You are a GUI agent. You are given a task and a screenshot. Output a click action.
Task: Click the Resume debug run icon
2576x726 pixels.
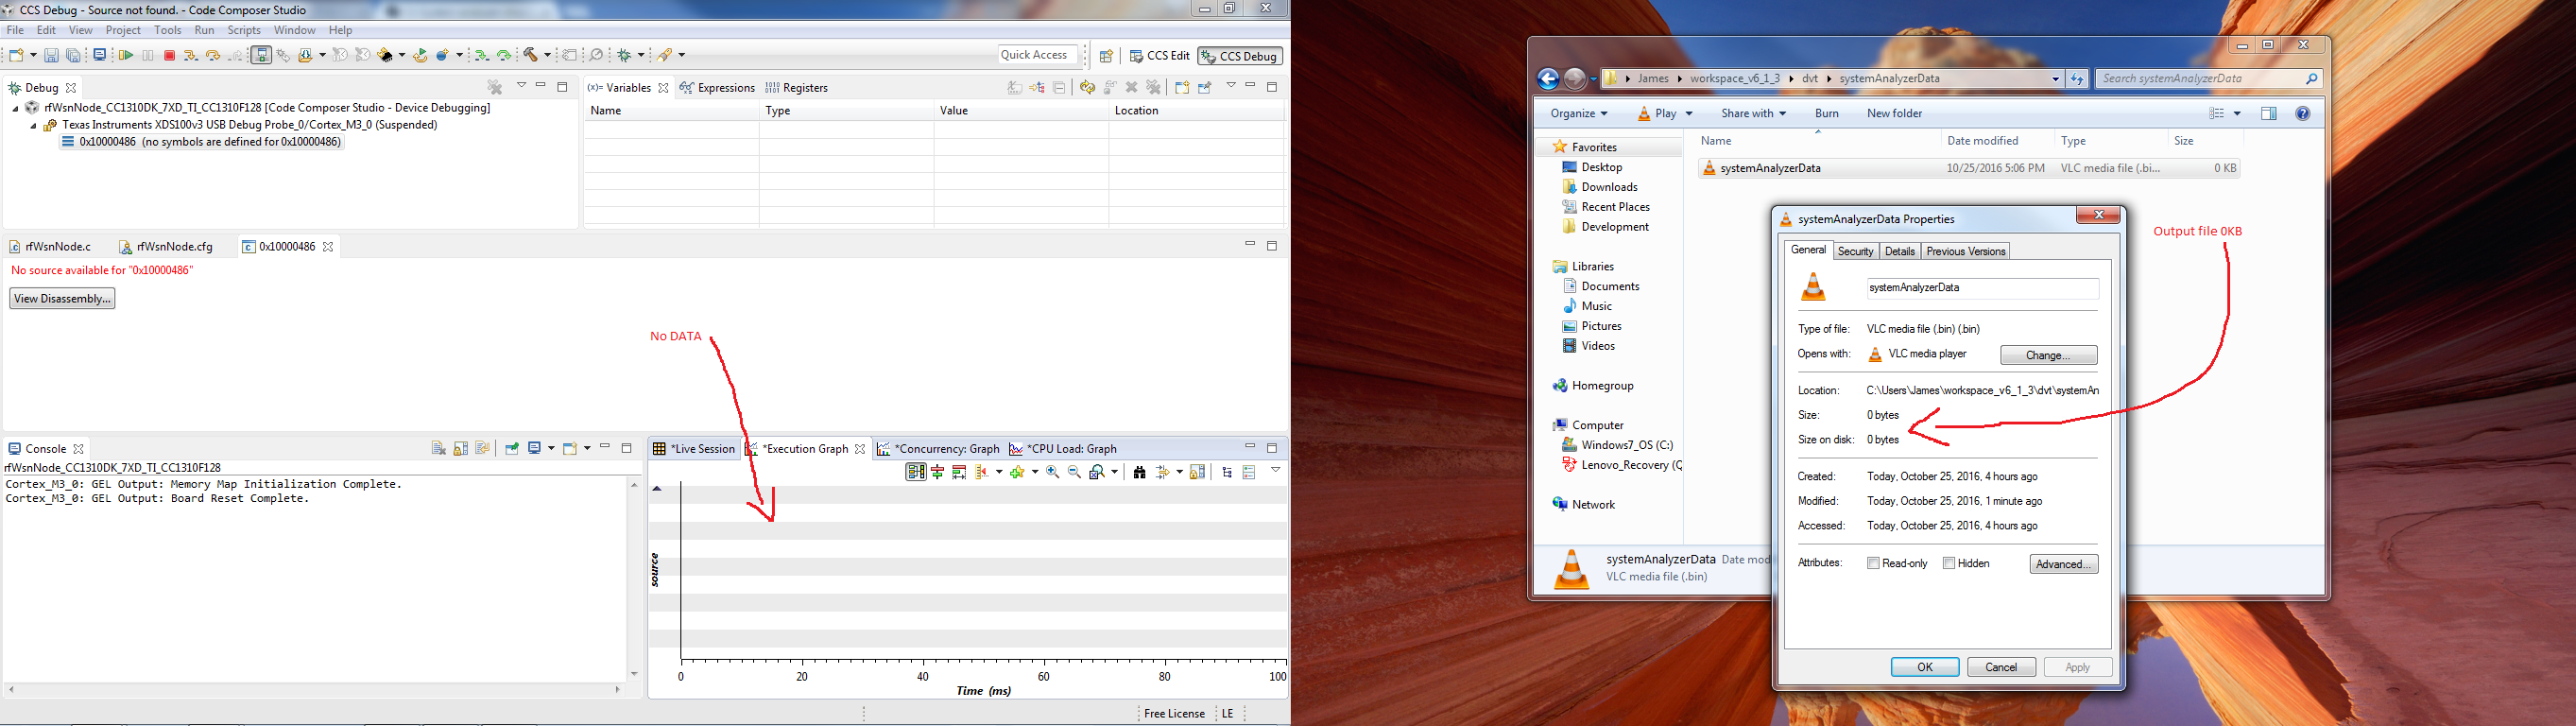[x=126, y=55]
